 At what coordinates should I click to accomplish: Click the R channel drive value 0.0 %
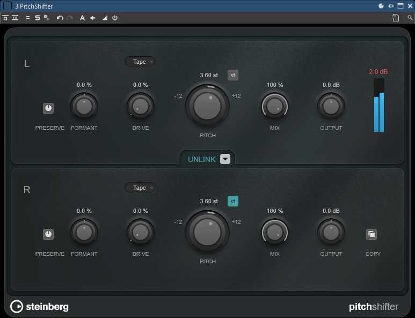pos(141,211)
